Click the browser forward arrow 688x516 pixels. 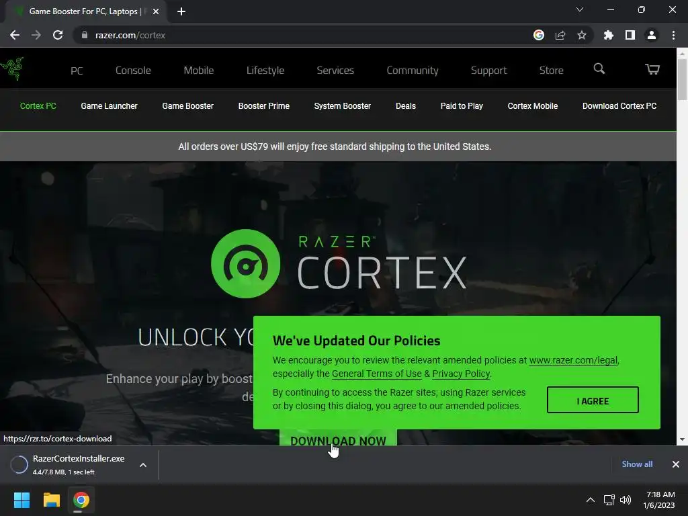tap(36, 35)
